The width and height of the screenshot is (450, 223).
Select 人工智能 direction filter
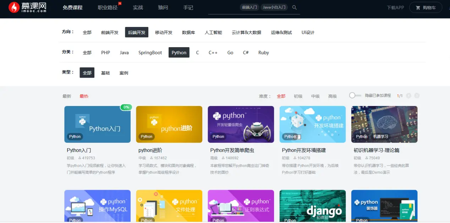[x=213, y=32]
